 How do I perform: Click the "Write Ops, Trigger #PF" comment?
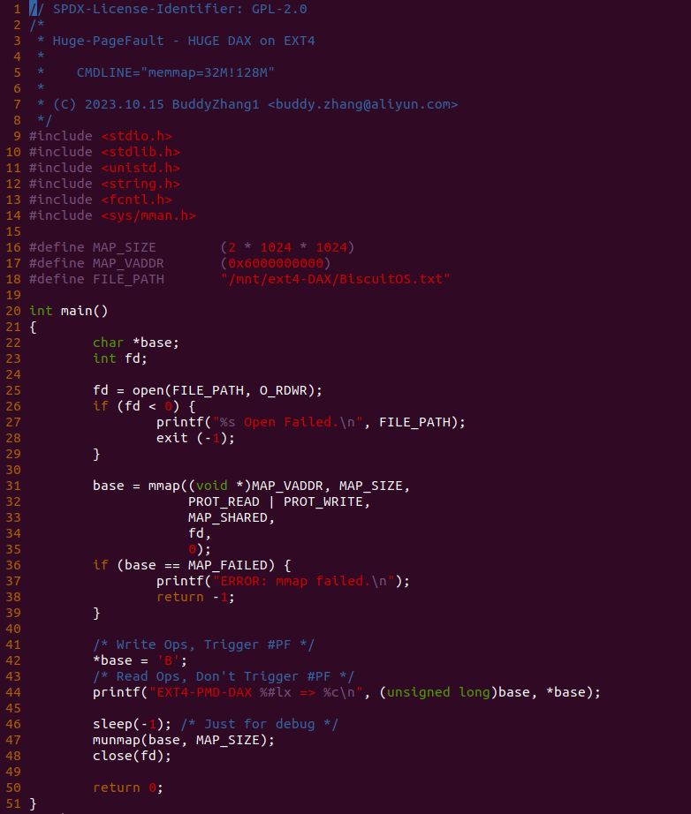click(203, 644)
